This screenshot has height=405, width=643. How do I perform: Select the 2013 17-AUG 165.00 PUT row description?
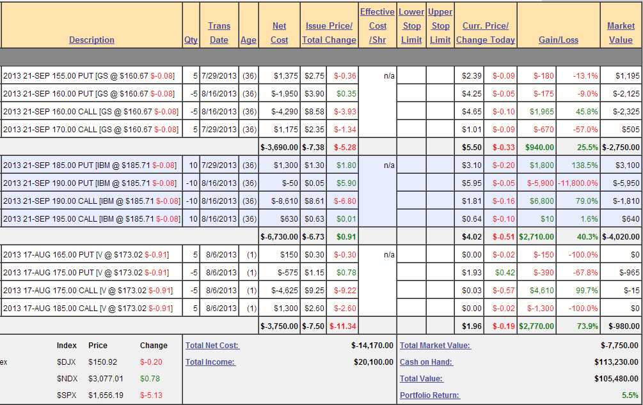click(x=86, y=254)
